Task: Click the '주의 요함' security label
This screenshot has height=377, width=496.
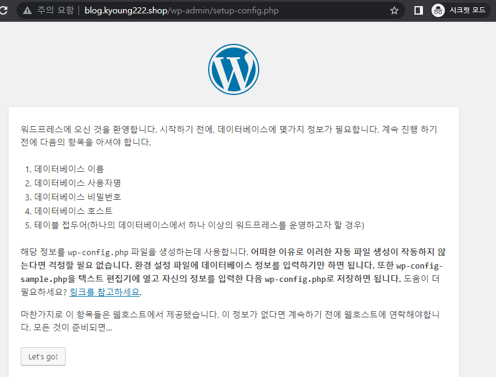Action: coord(55,10)
